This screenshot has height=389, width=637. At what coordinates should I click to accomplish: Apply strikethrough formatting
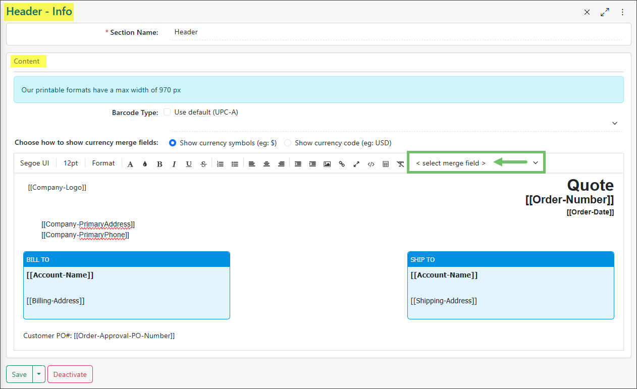[x=203, y=163]
